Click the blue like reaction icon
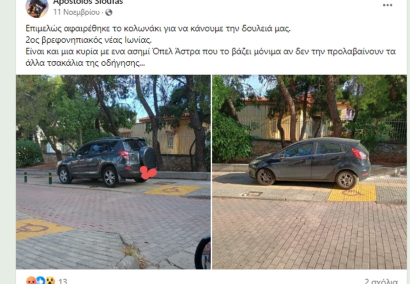410x284 pixels. [x=40, y=280]
